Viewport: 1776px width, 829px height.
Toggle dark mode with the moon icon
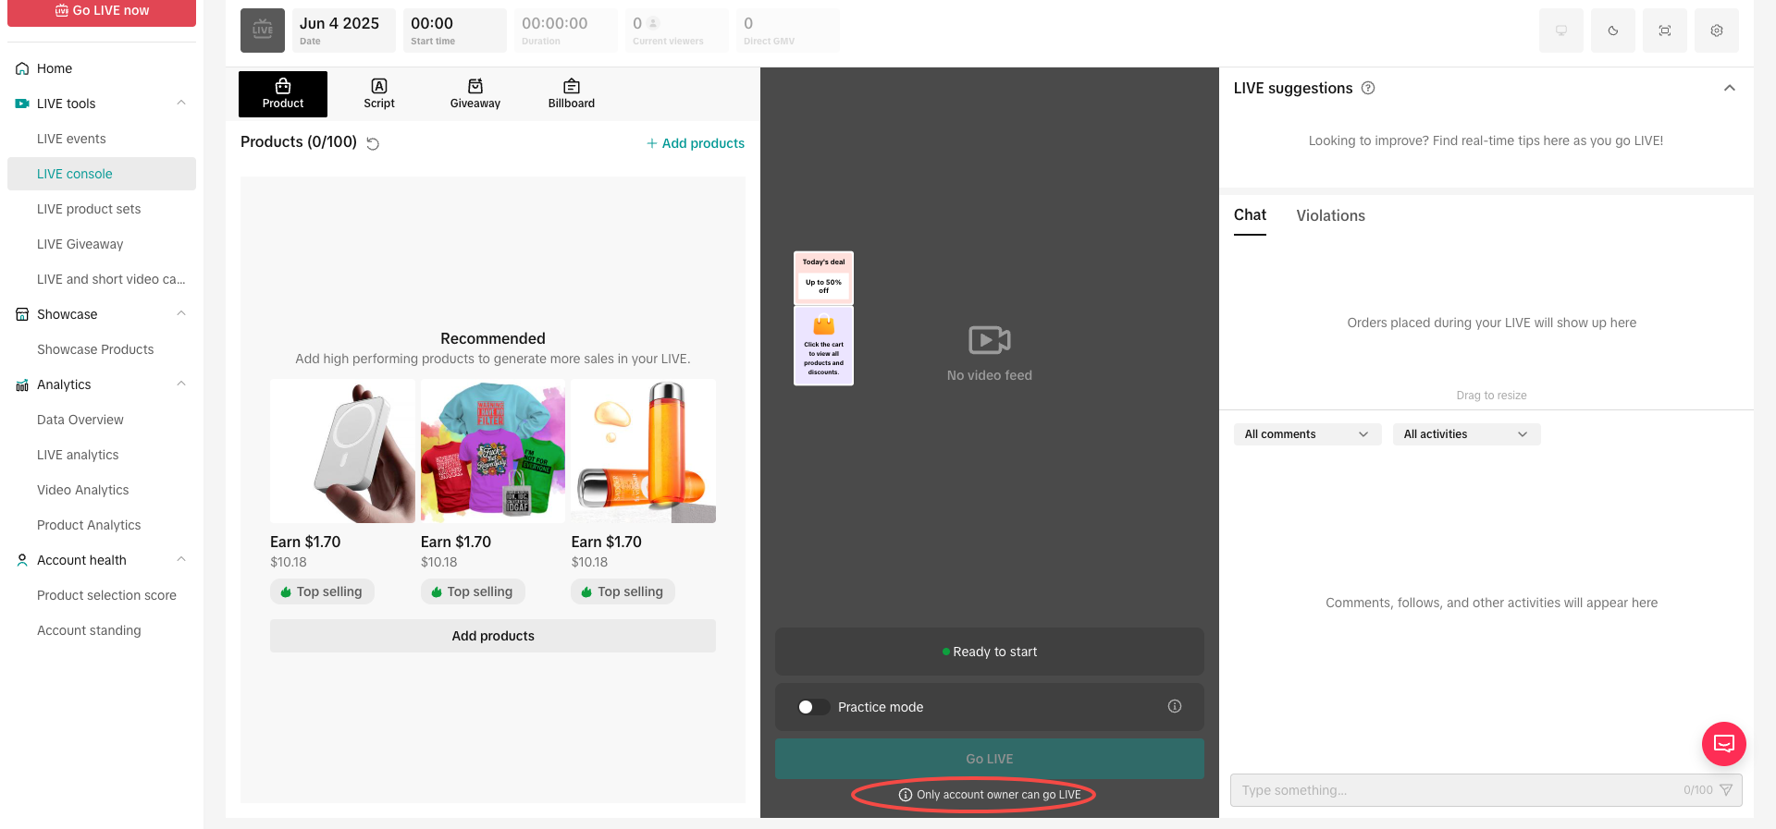1612,30
